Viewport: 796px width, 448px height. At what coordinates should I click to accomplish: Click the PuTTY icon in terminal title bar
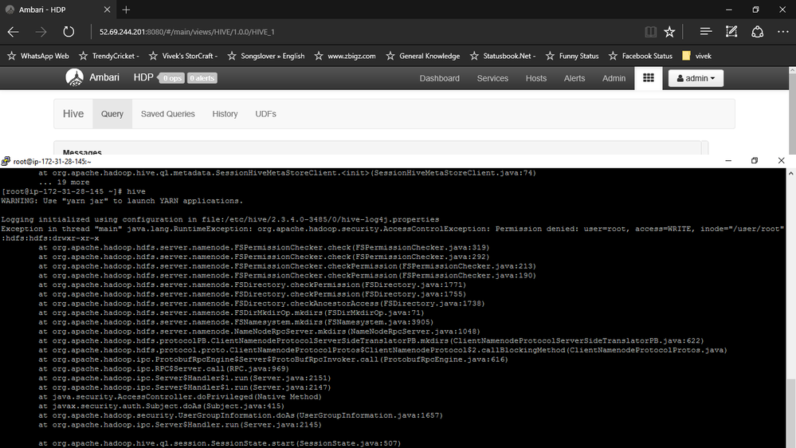[x=6, y=161]
